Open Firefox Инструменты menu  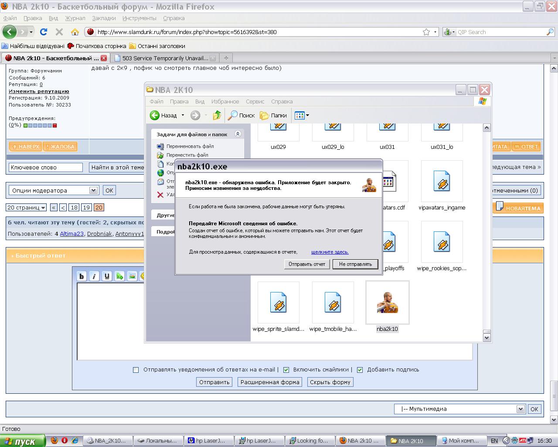139,18
